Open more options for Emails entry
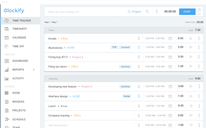The width and height of the screenshot is (206, 128). [199, 38]
